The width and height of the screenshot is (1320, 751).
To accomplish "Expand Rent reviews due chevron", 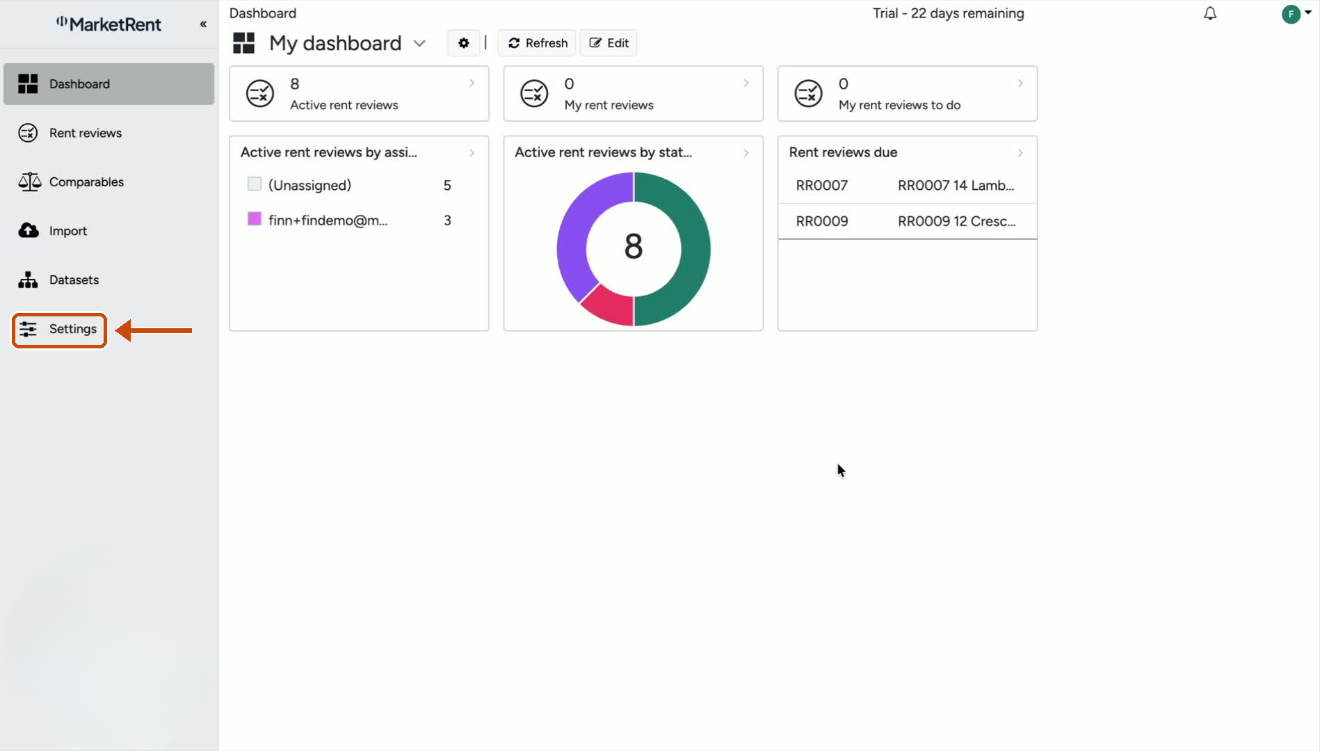I will click(1020, 153).
